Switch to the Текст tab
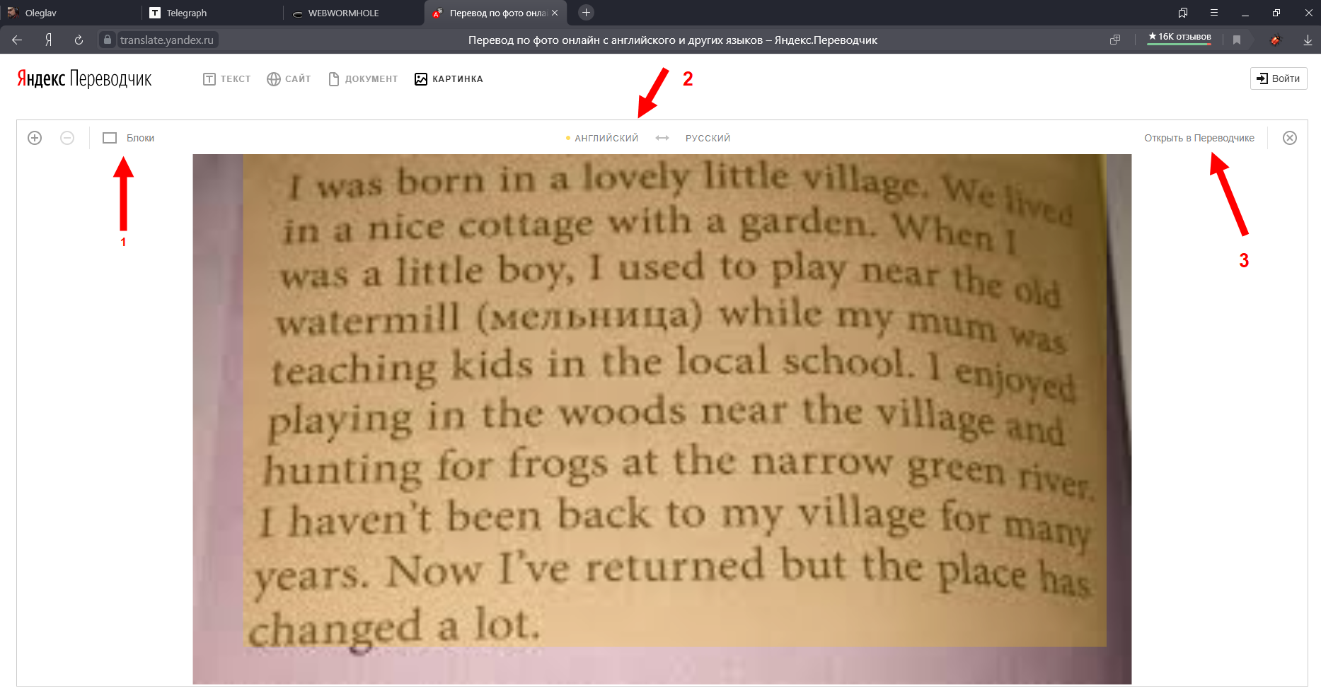This screenshot has height=700, width=1321. [227, 79]
